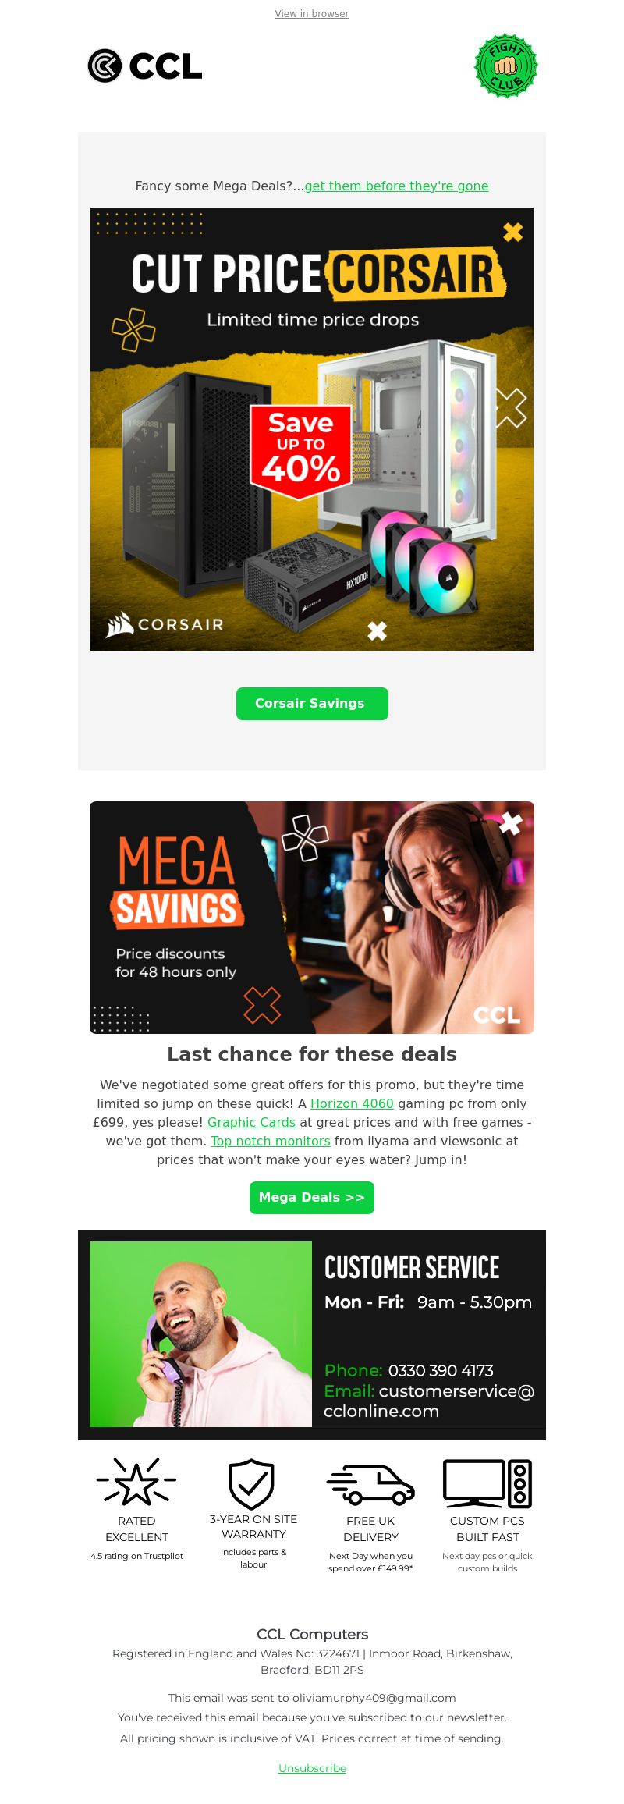Click the customer service email address

[x=429, y=1401]
